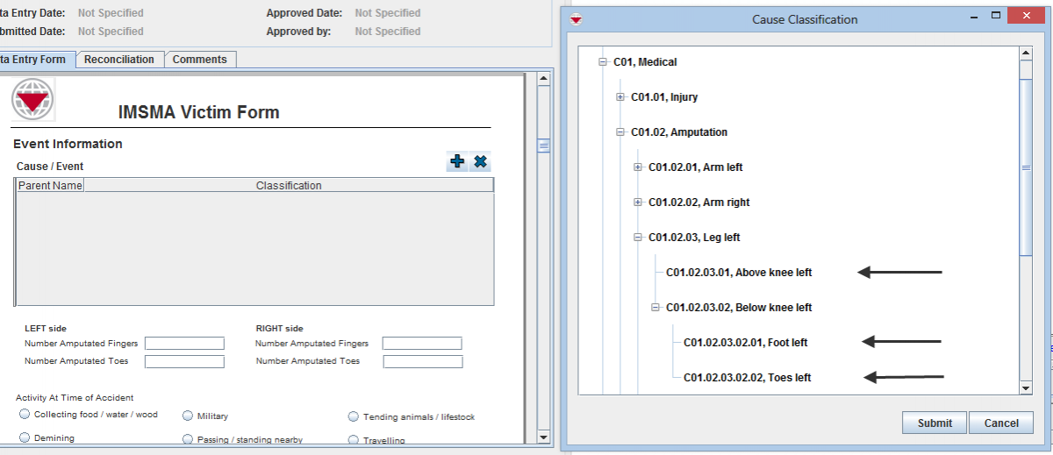Click the Cause Classification window title icon
The image size is (1053, 455).
(x=576, y=19)
